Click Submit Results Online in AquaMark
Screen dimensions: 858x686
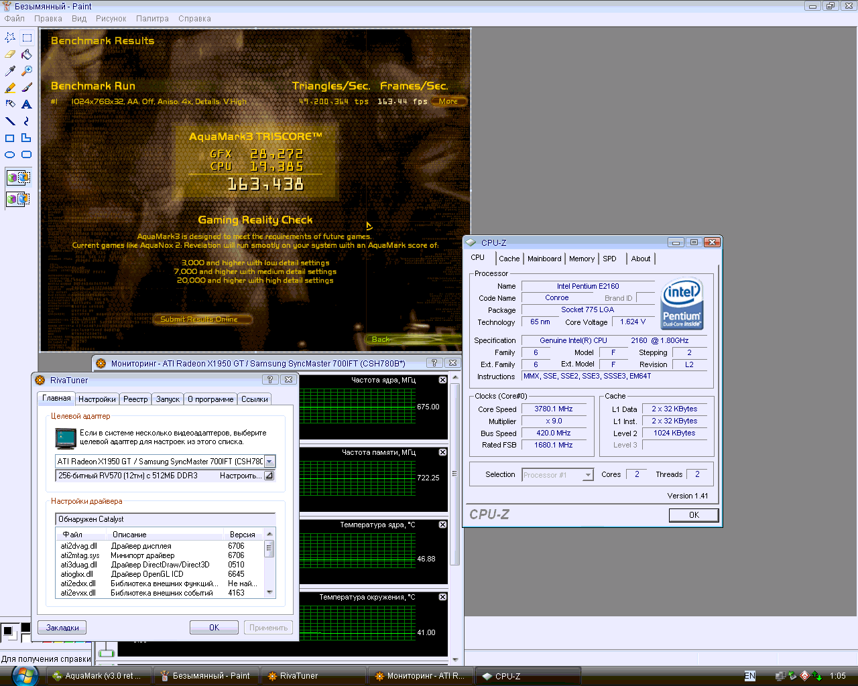point(203,320)
